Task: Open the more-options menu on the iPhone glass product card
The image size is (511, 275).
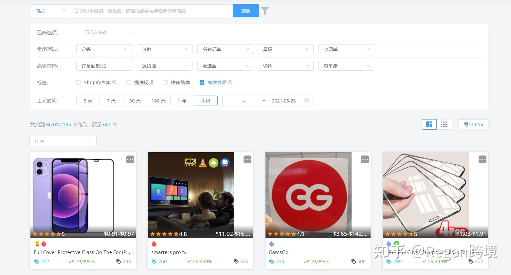Action: pyautogui.click(x=130, y=159)
